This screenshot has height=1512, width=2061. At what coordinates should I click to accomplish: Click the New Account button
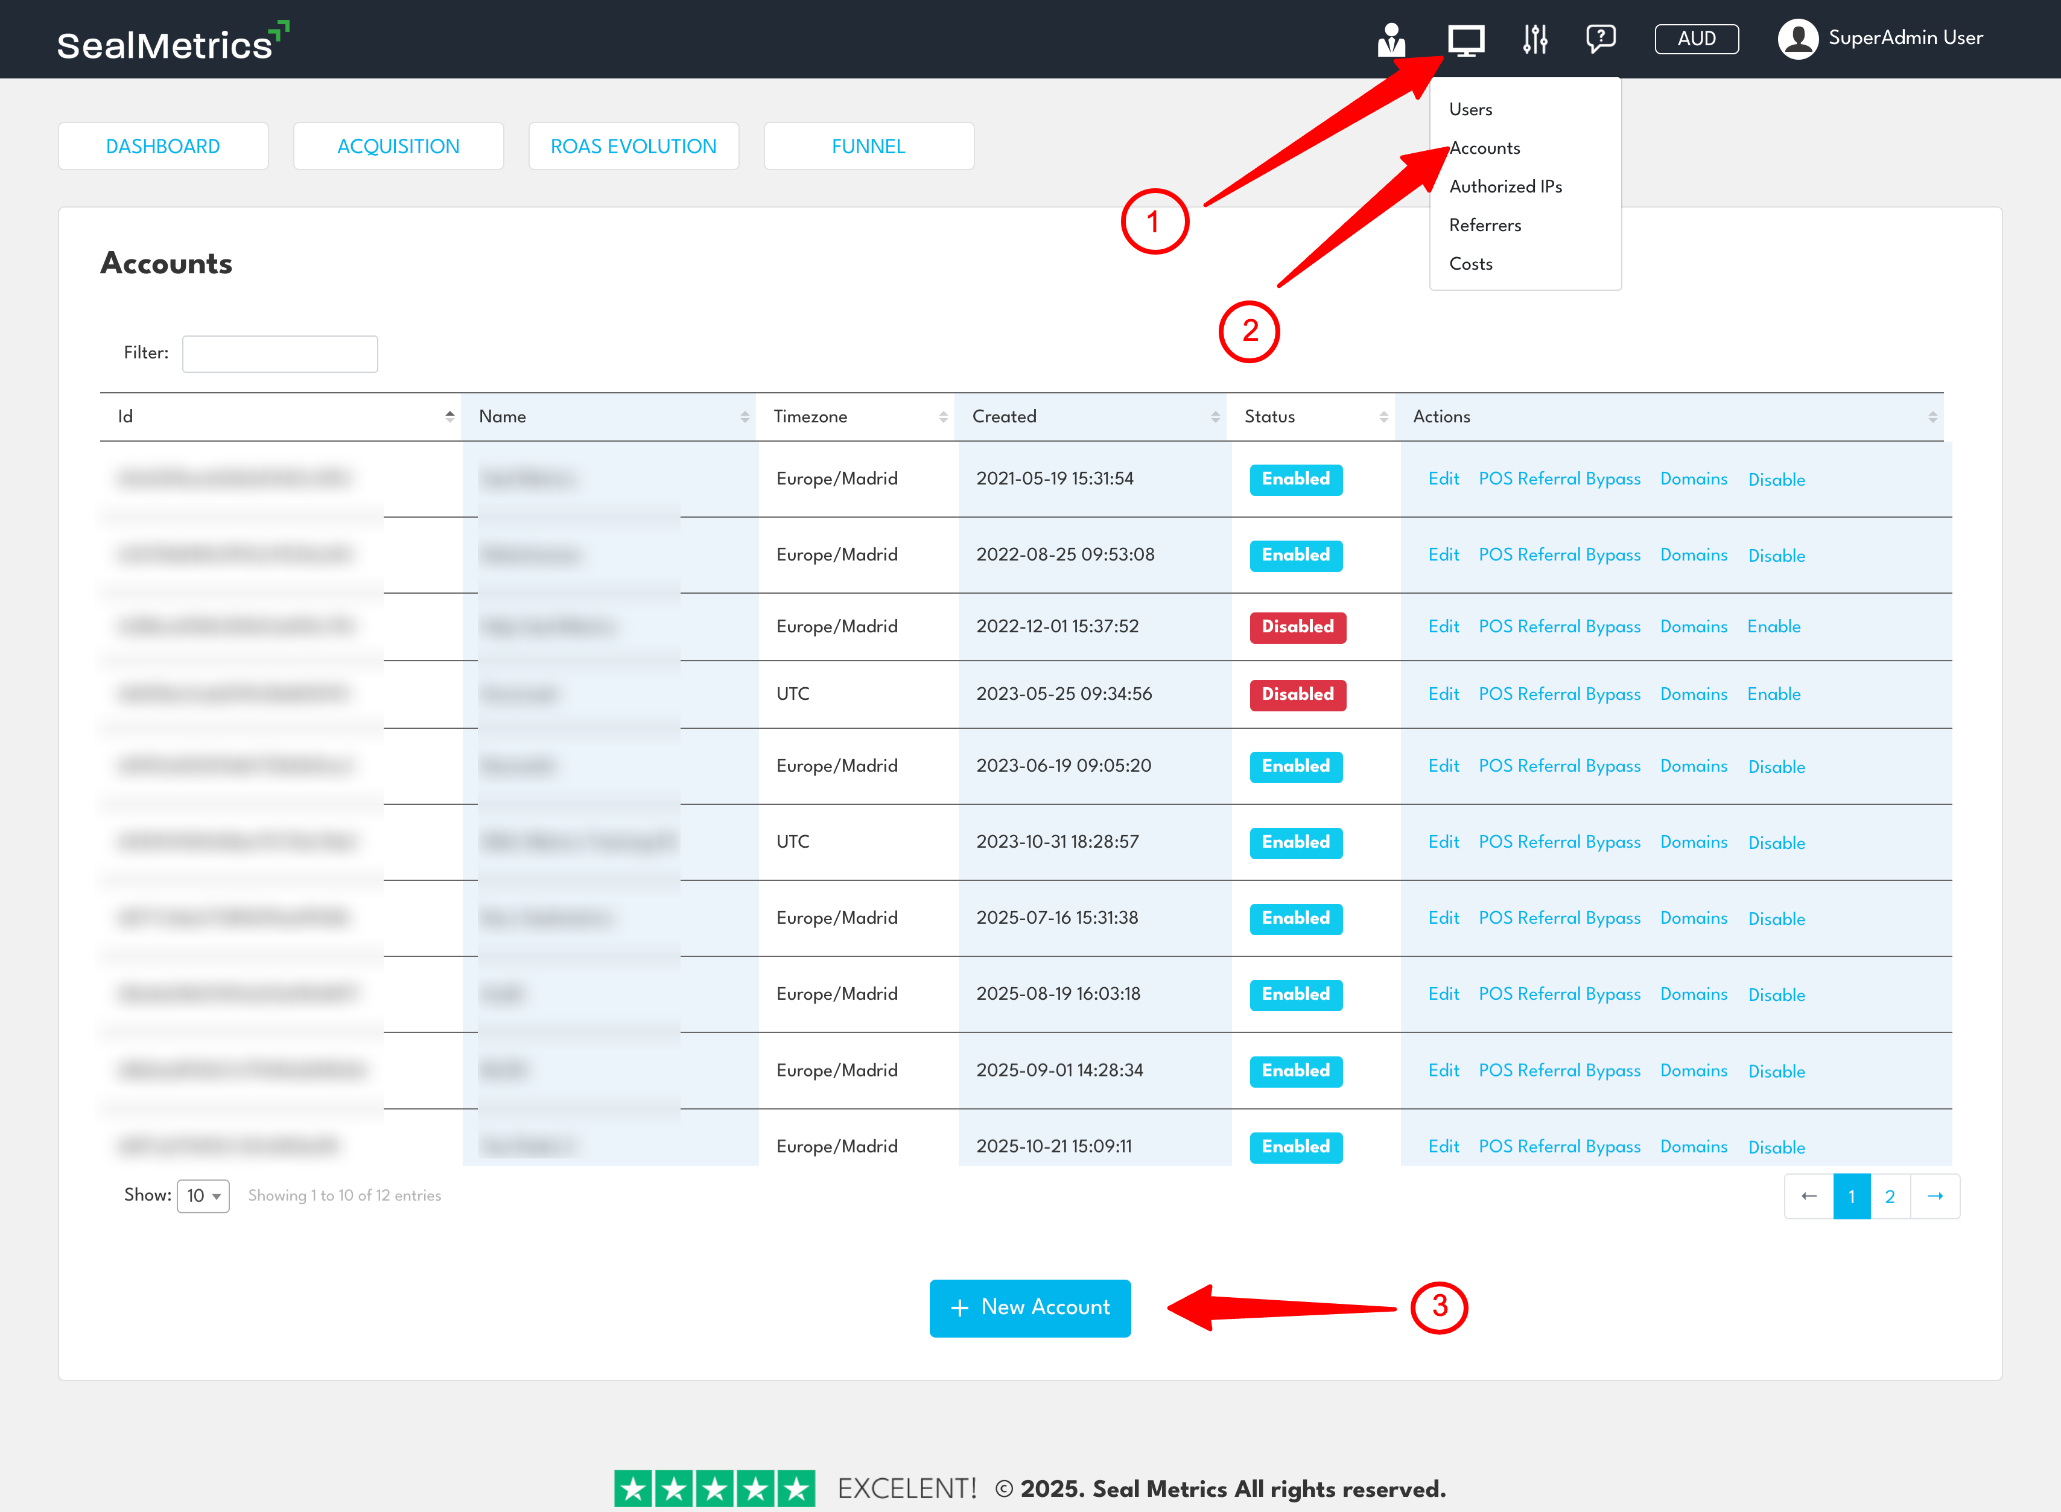(1029, 1308)
